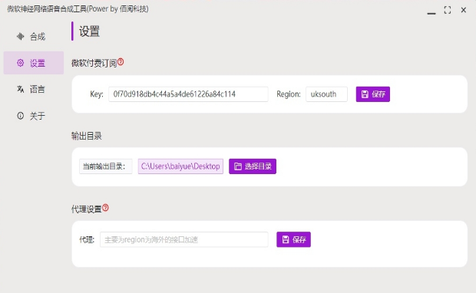This screenshot has height=293, width=476.
Task: Select the 设置 settings sidebar item
Action: click(x=33, y=63)
